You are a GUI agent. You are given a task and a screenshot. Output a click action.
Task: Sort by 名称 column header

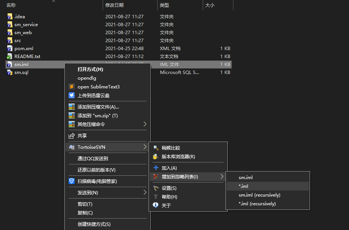11,5
